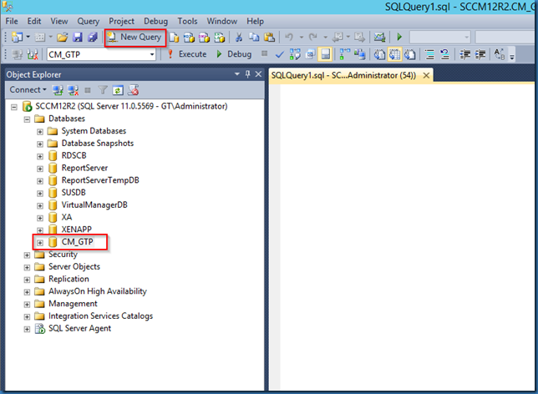Toggle Include Client Statistics
Screen dimensions: 538x394
[359, 54]
